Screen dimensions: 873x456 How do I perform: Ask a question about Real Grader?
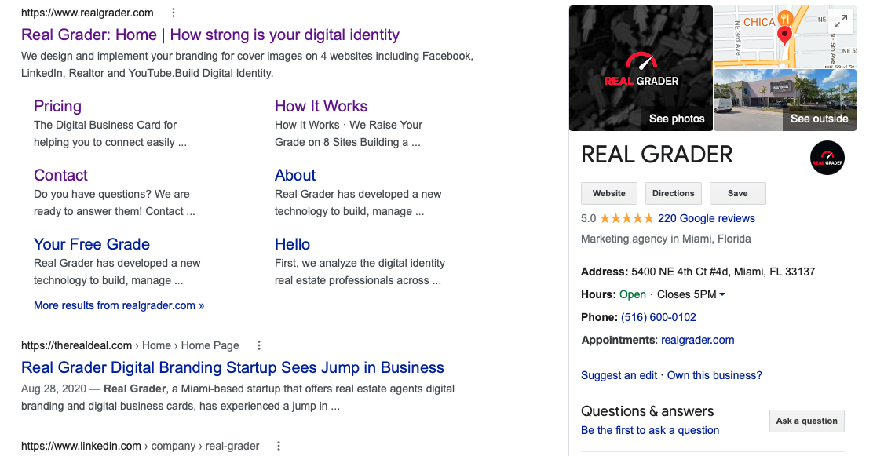[x=806, y=421]
